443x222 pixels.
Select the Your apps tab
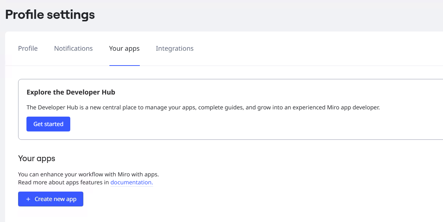pyautogui.click(x=124, y=49)
